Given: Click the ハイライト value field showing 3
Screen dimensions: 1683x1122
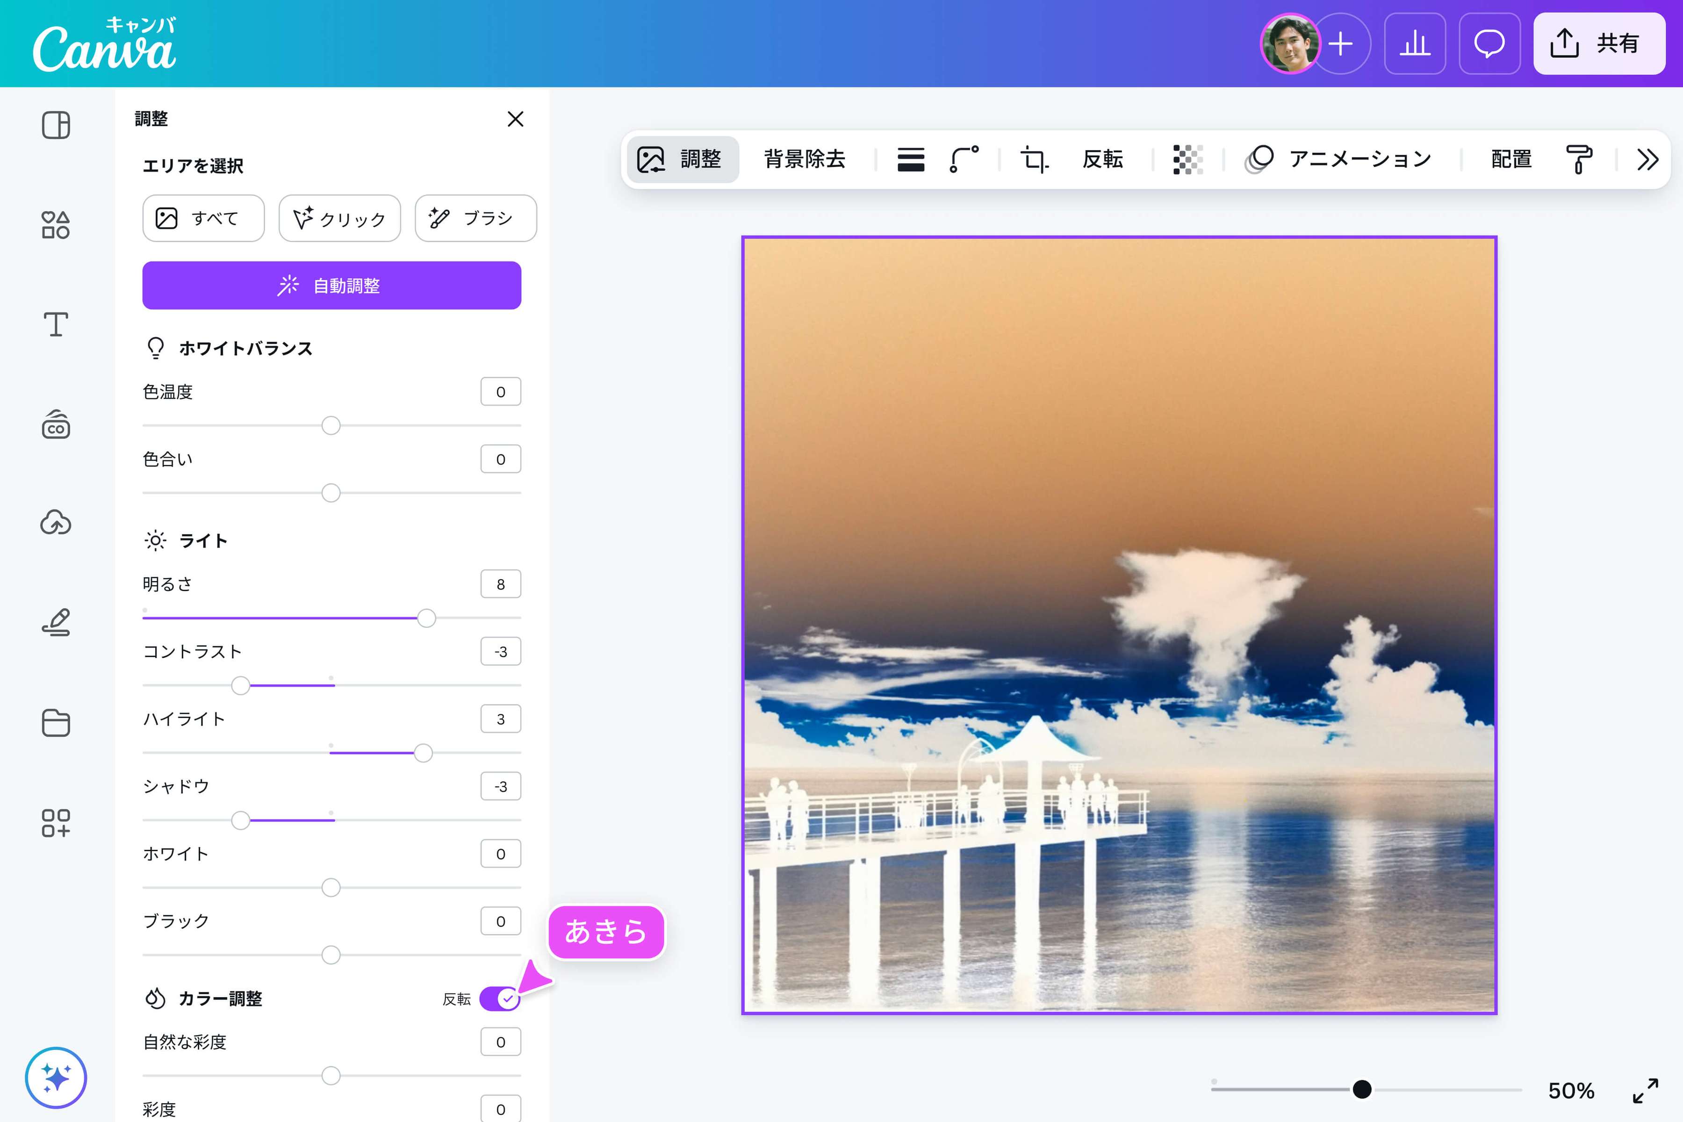Looking at the screenshot, I should [x=501, y=719].
